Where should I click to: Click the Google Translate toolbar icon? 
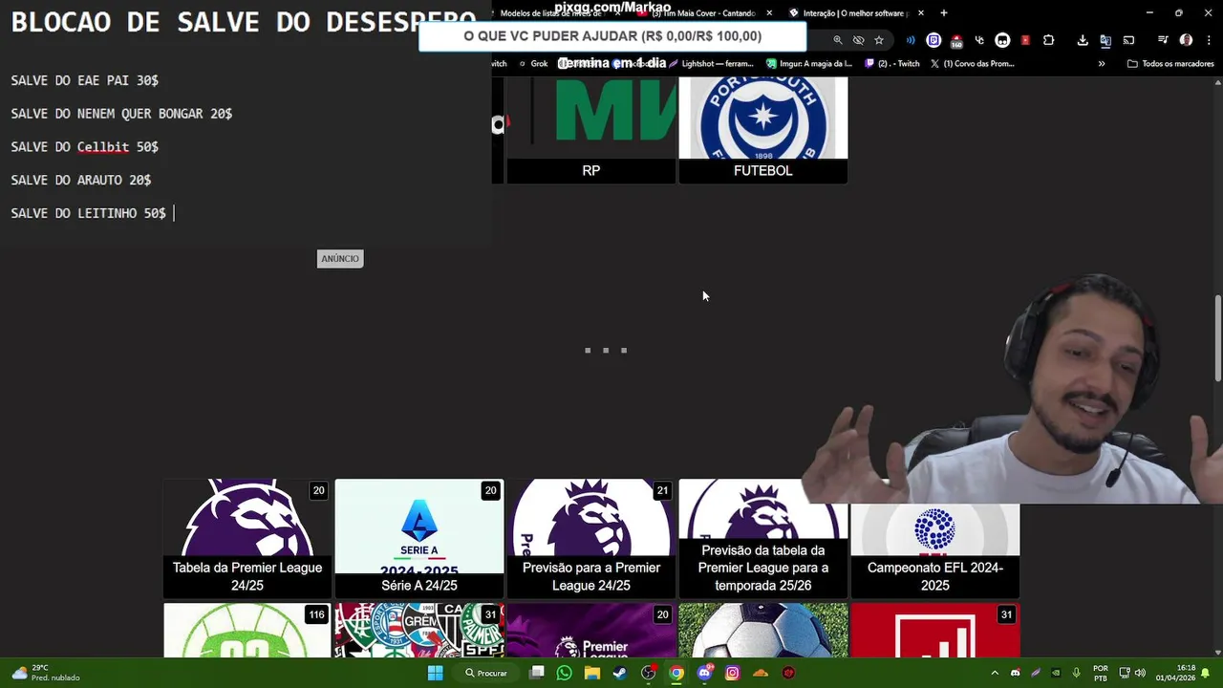tap(1105, 40)
